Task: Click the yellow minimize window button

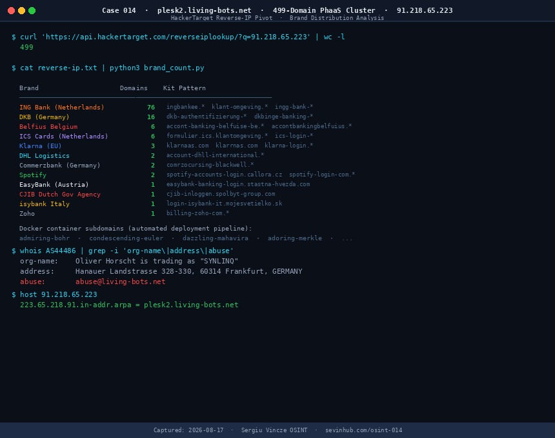Action: pyautogui.click(x=21, y=10)
